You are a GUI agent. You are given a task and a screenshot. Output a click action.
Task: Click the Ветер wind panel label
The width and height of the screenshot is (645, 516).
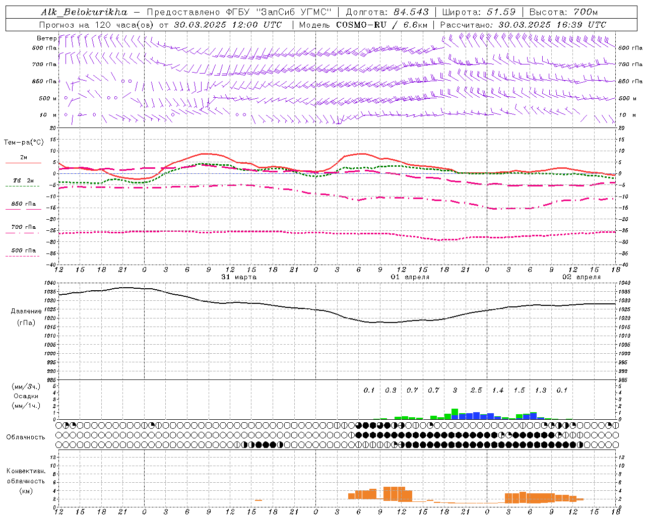[x=46, y=38]
